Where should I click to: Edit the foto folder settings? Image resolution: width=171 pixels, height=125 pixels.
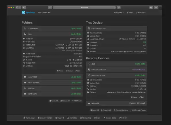pos(77,71)
